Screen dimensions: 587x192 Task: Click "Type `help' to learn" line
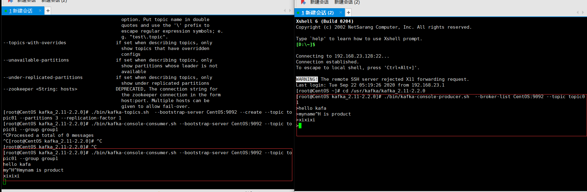[x=359, y=39]
